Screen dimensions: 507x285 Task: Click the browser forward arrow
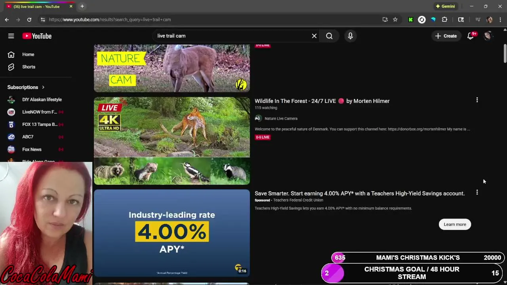[x=18, y=19]
